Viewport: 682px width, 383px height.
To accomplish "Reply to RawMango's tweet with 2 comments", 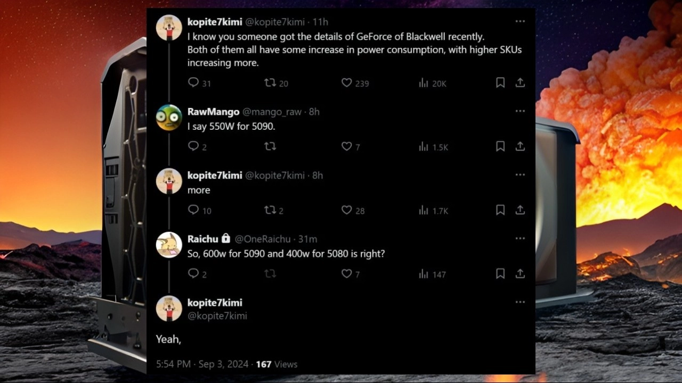I will pyautogui.click(x=193, y=146).
